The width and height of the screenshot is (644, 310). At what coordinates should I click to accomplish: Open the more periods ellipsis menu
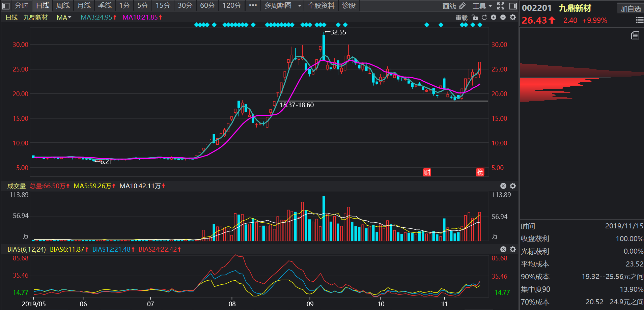253,5
